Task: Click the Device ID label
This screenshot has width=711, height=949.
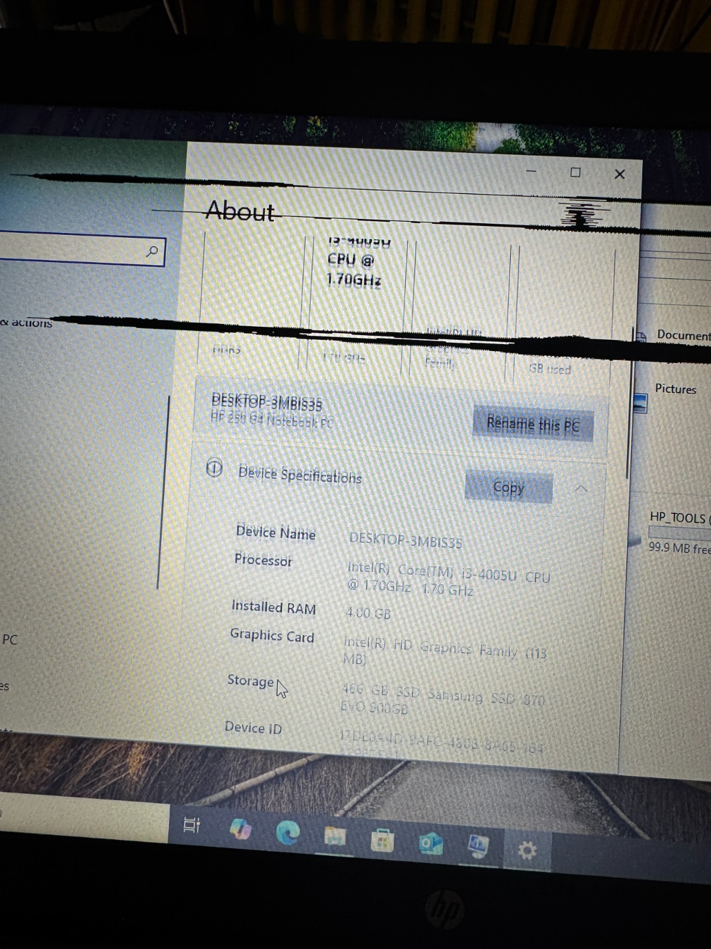Action: coord(254,728)
